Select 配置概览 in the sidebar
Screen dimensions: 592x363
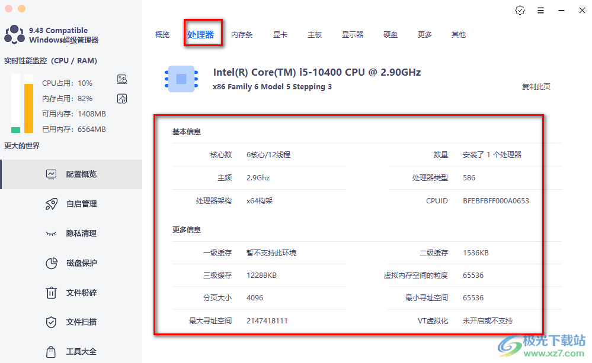pos(71,174)
